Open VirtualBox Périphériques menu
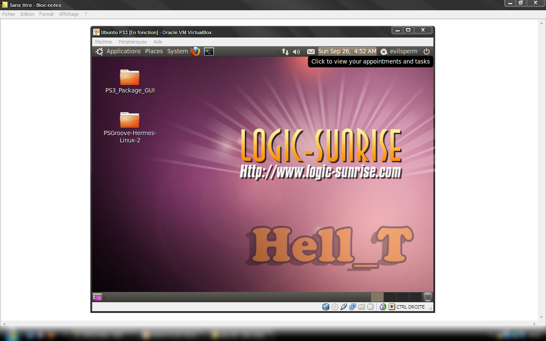 click(x=133, y=42)
